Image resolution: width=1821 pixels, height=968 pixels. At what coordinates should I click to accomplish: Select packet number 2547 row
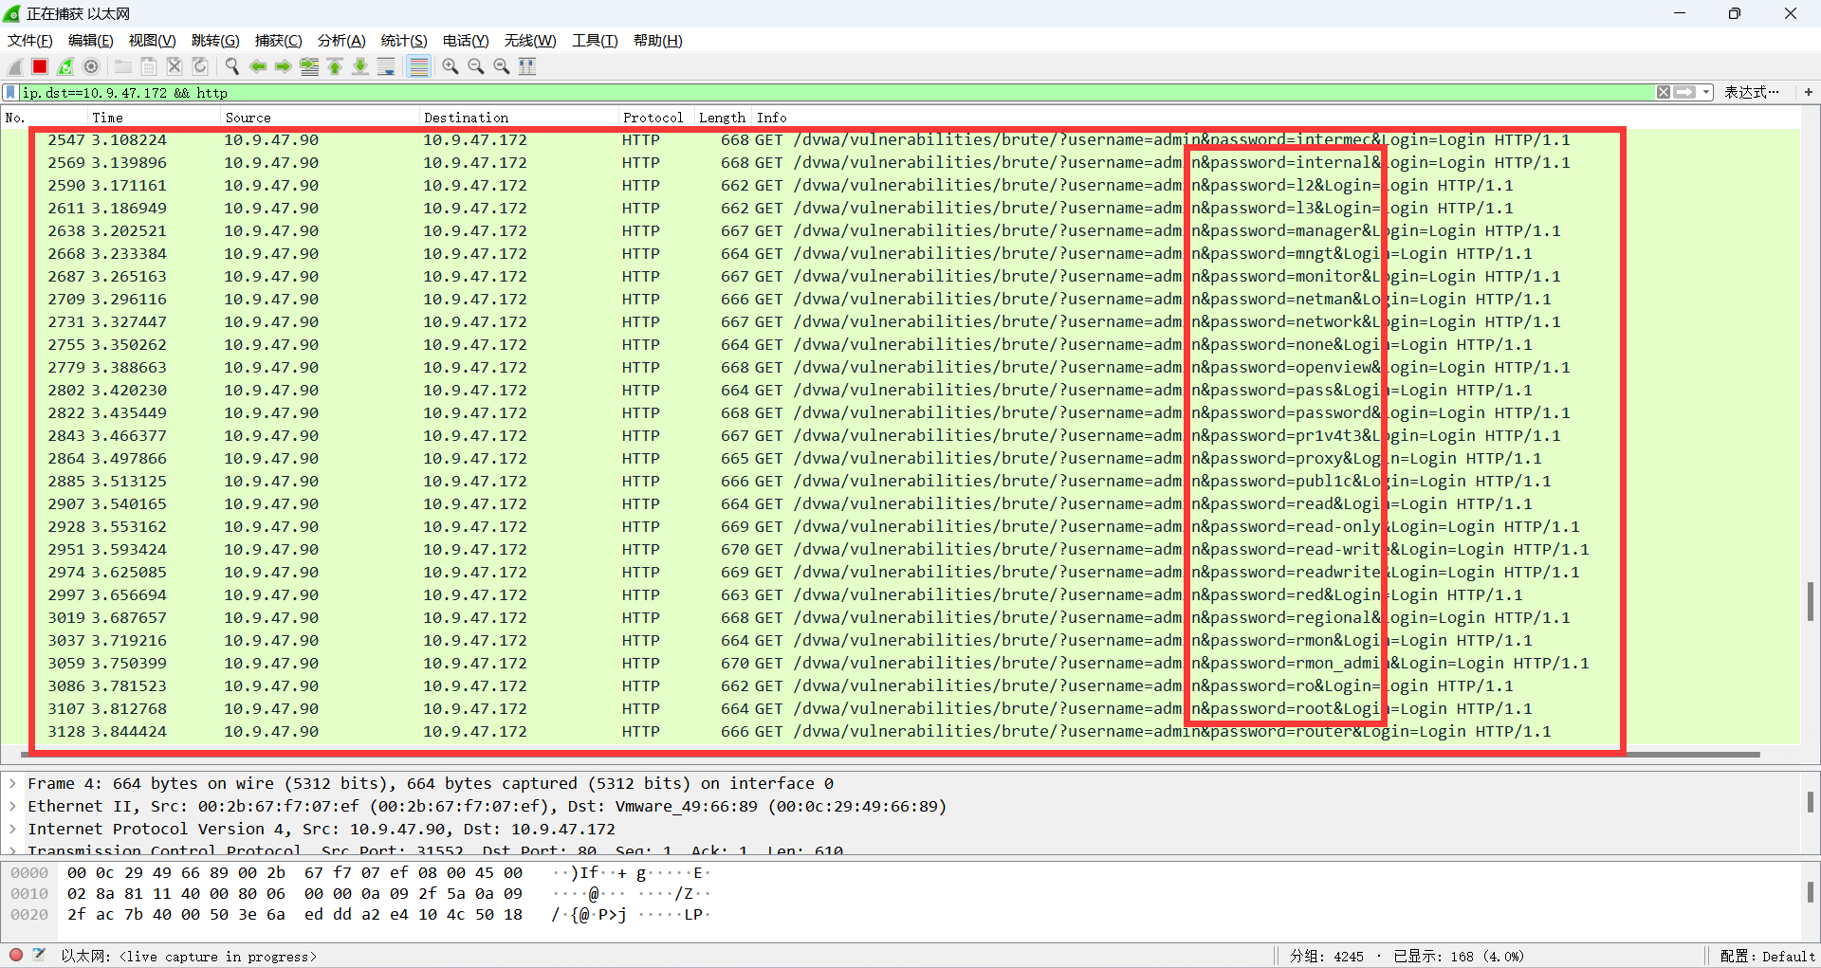point(901,140)
